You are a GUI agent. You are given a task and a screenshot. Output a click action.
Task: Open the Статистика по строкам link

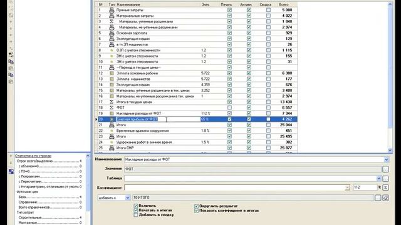click(33, 156)
